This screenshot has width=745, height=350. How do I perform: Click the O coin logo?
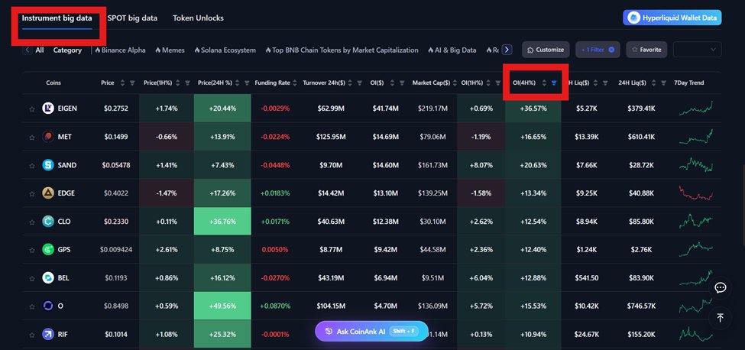[x=48, y=306]
